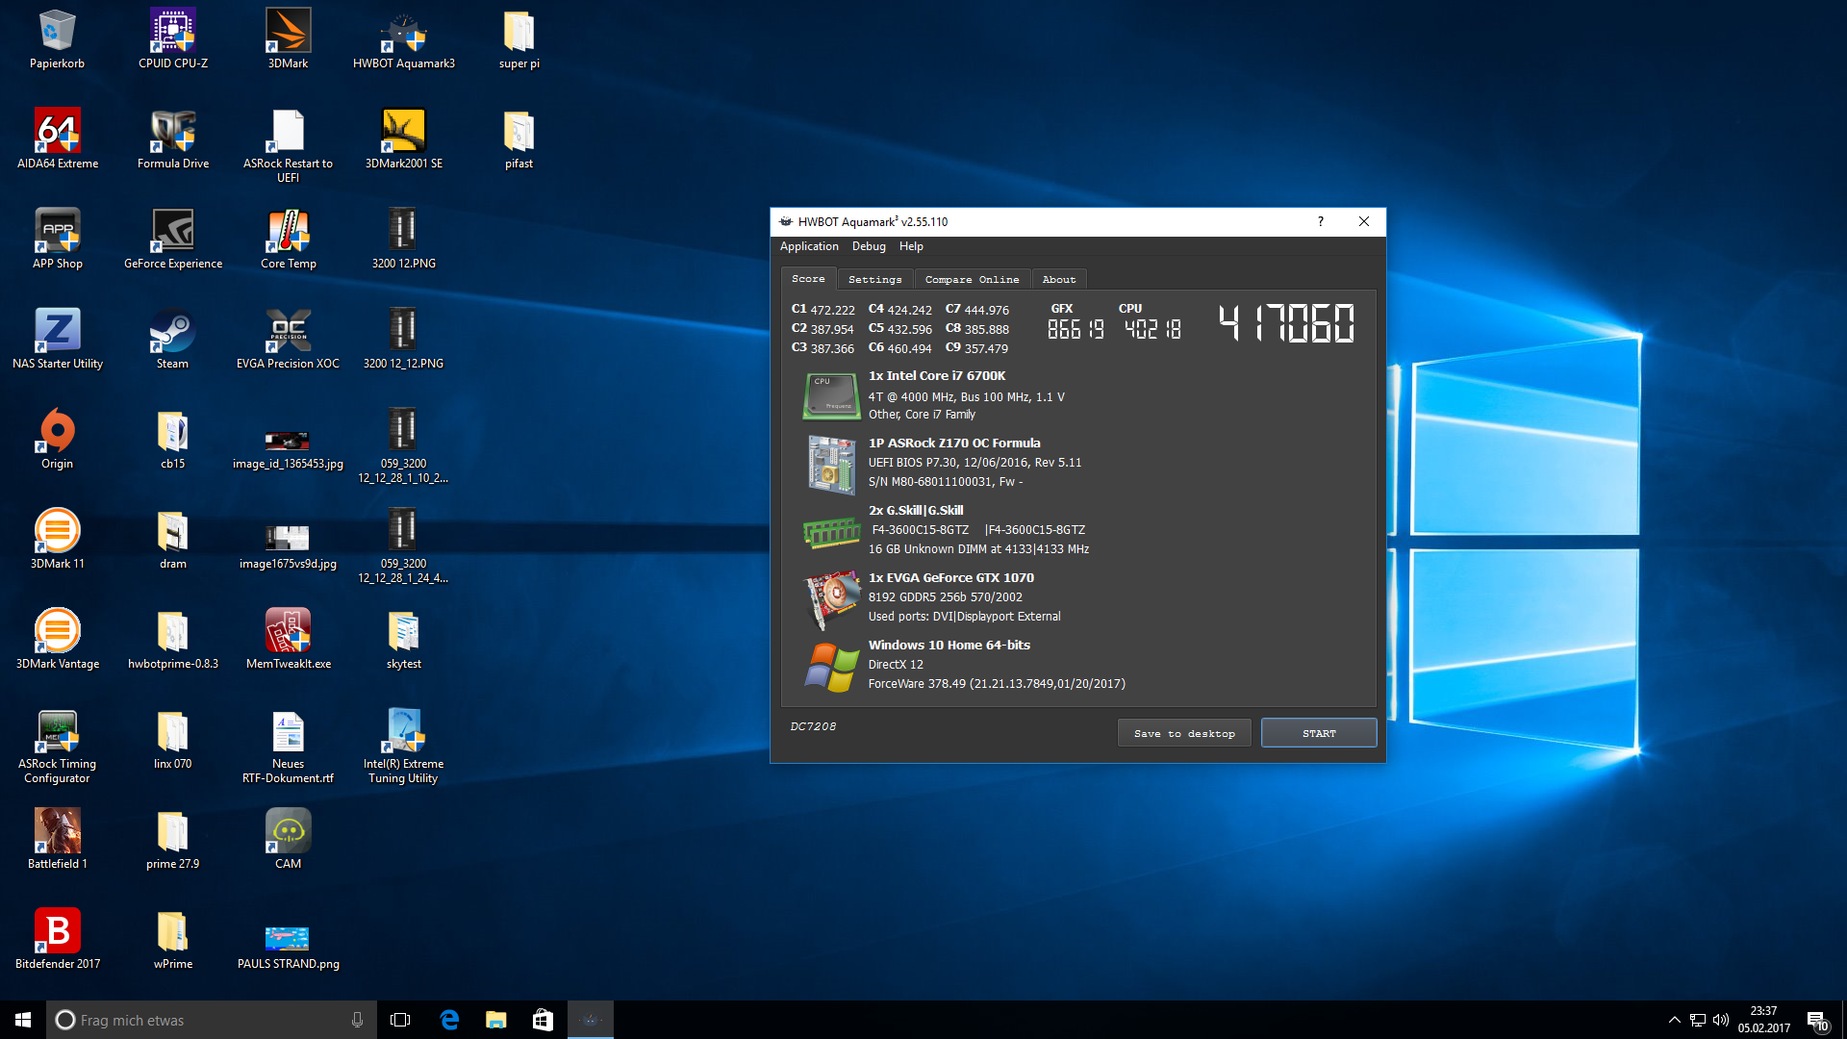
Task: Click the motherboard icon in Aquamark
Action: click(x=831, y=465)
